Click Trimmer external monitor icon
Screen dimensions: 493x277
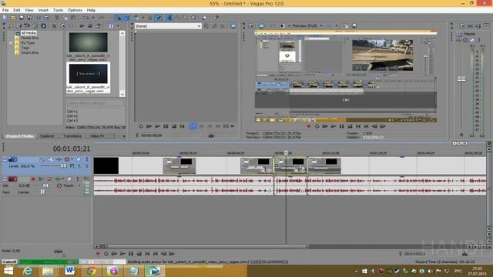(x=233, y=26)
